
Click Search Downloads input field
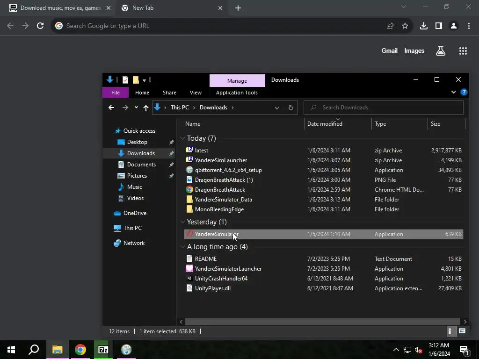384,108
